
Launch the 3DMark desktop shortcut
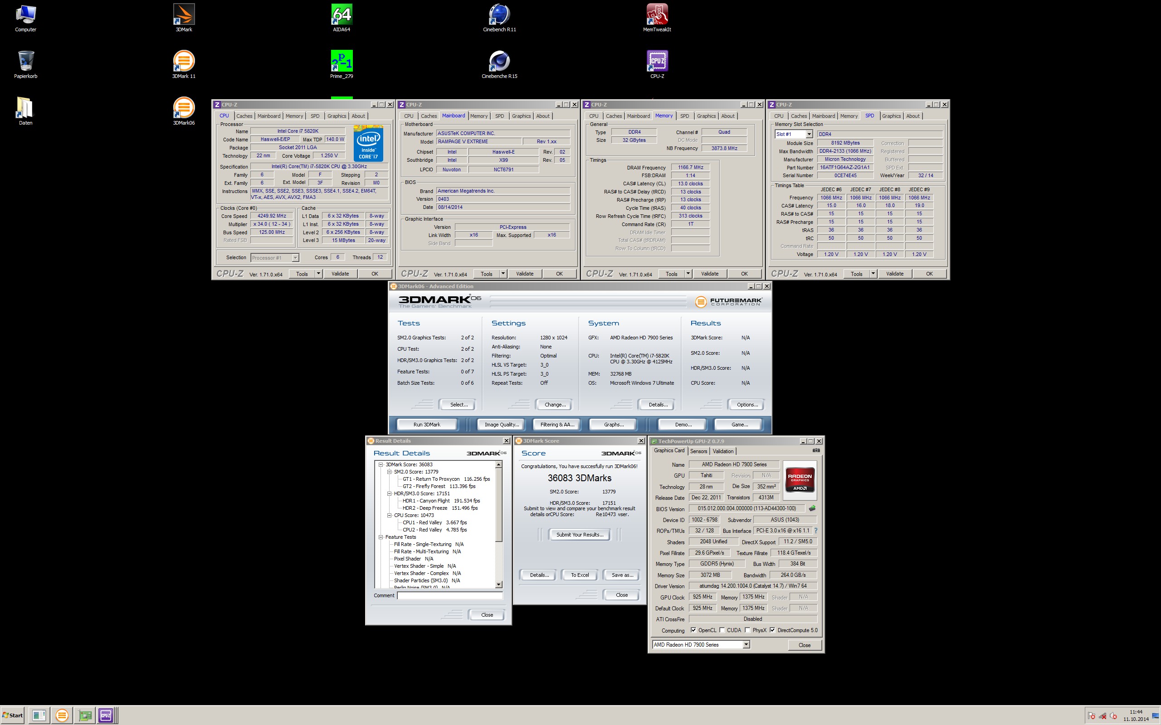184,18
